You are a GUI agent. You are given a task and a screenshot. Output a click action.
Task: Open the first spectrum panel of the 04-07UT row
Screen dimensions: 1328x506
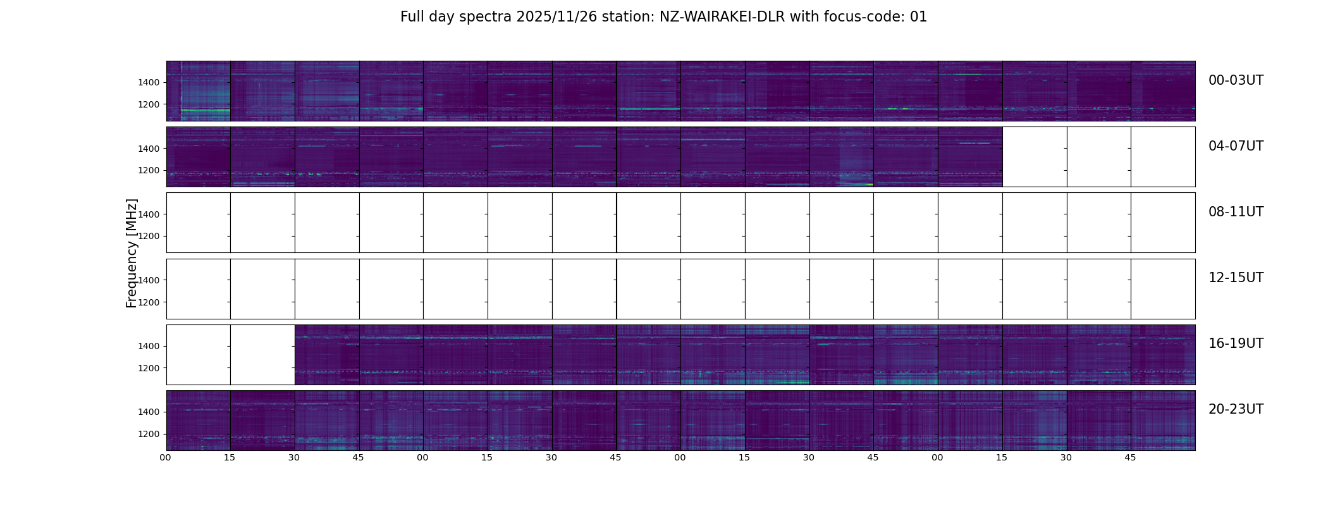pyautogui.click(x=199, y=157)
